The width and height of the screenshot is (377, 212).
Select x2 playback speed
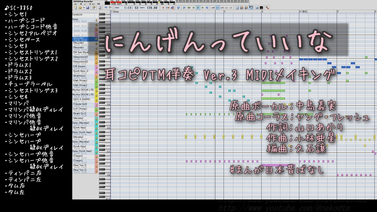click(226, 8)
